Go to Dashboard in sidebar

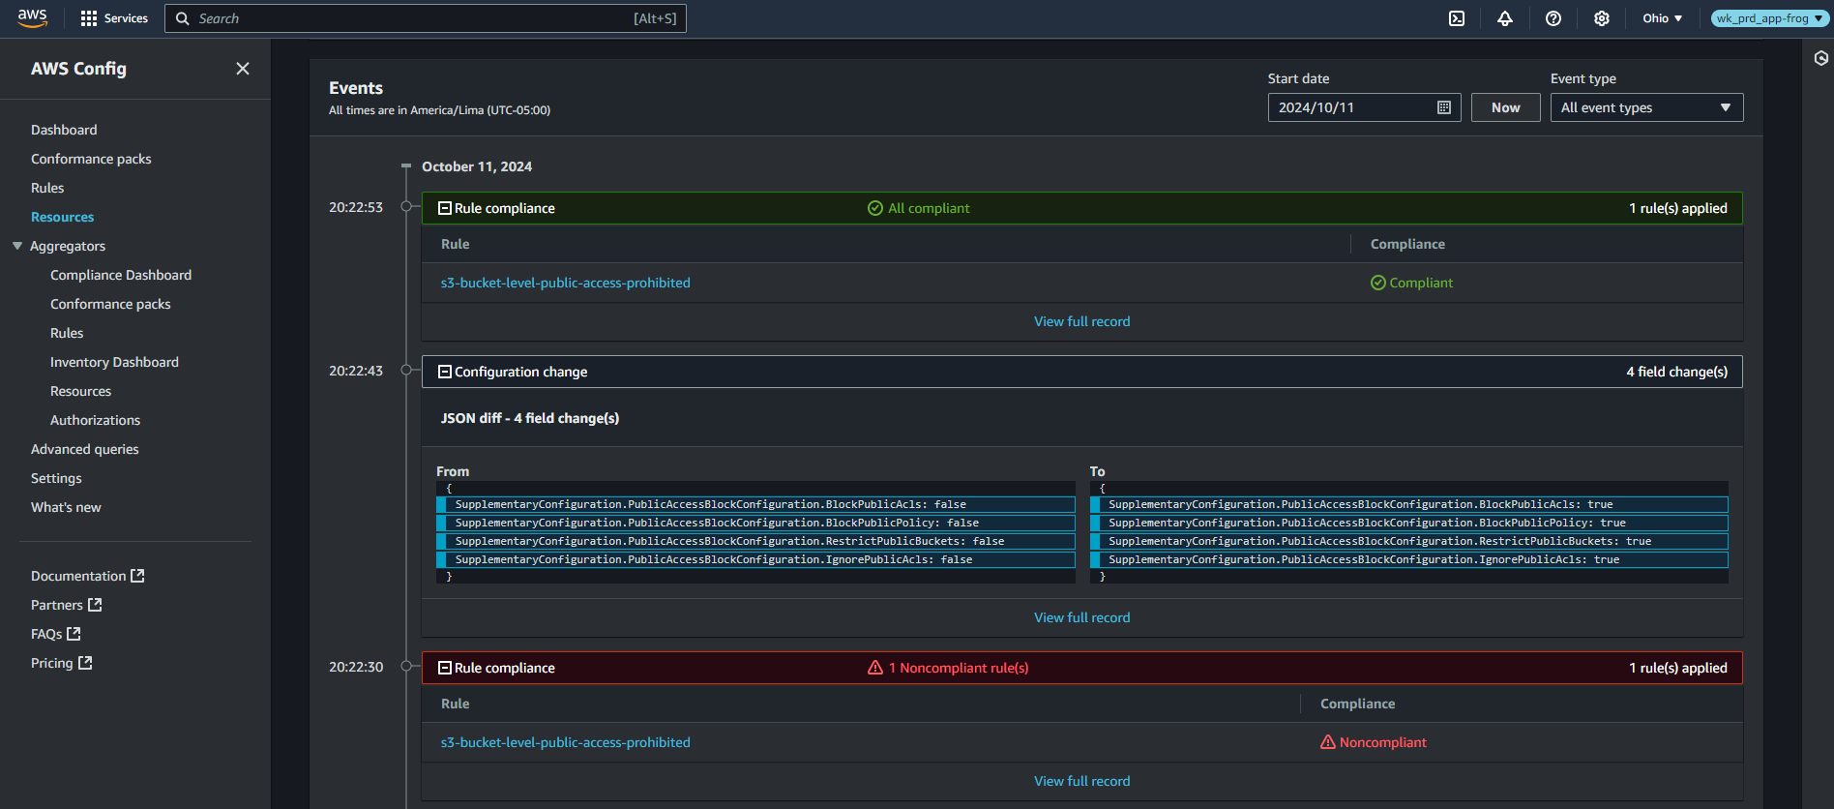(x=64, y=130)
